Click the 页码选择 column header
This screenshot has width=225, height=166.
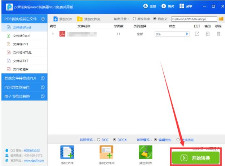tap(140, 26)
